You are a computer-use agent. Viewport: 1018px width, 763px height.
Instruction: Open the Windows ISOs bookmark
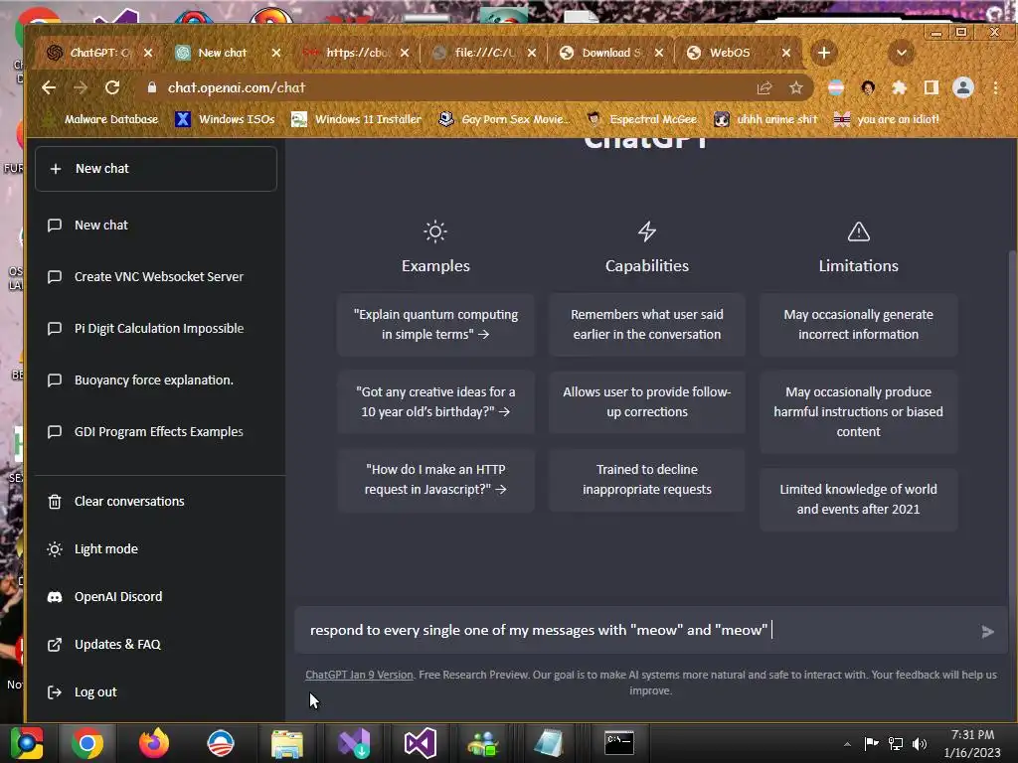click(226, 119)
